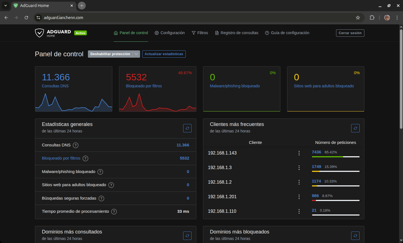Image resolution: width=403 pixels, height=243 pixels.
Task: Refresh the Estadísticas generales panel
Action: click(x=187, y=128)
